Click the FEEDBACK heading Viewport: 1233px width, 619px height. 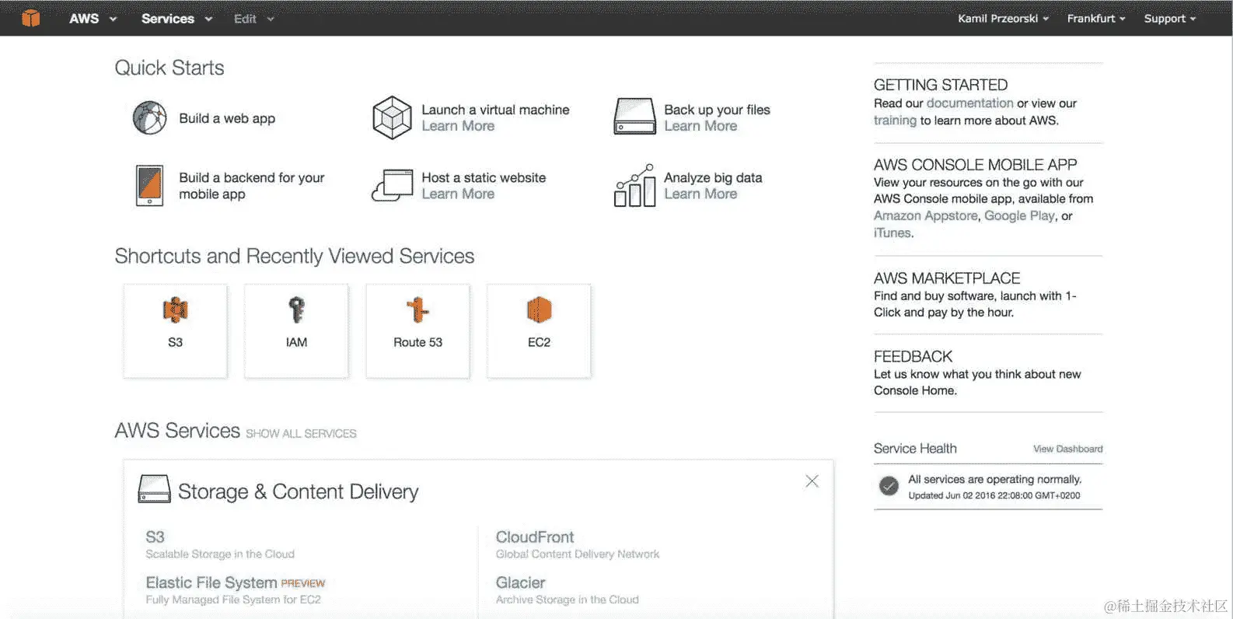(x=913, y=356)
